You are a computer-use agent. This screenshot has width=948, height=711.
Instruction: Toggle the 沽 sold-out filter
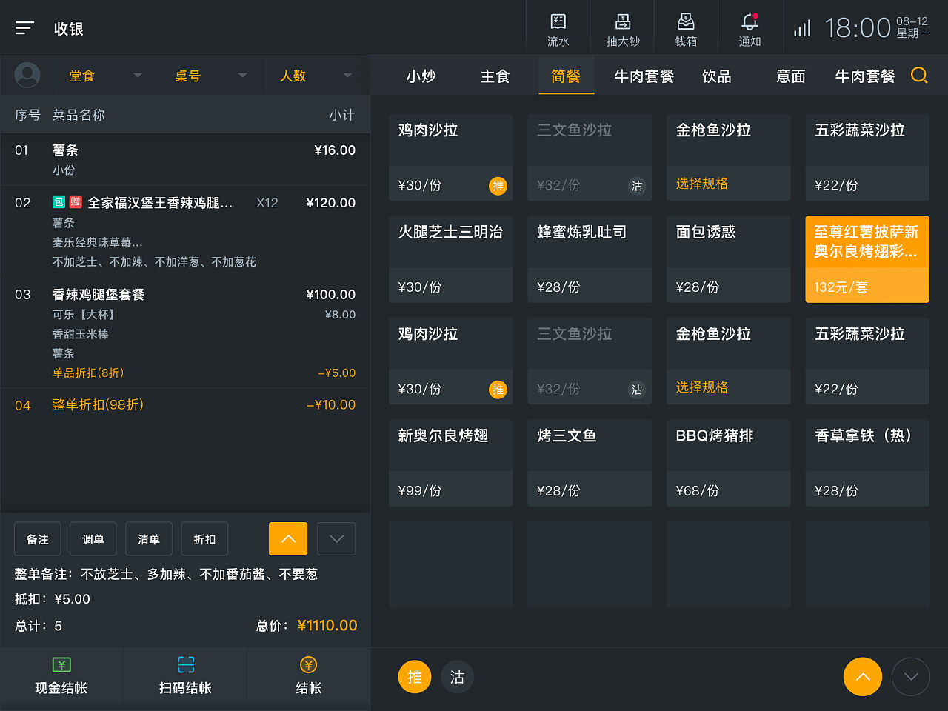coord(457,676)
